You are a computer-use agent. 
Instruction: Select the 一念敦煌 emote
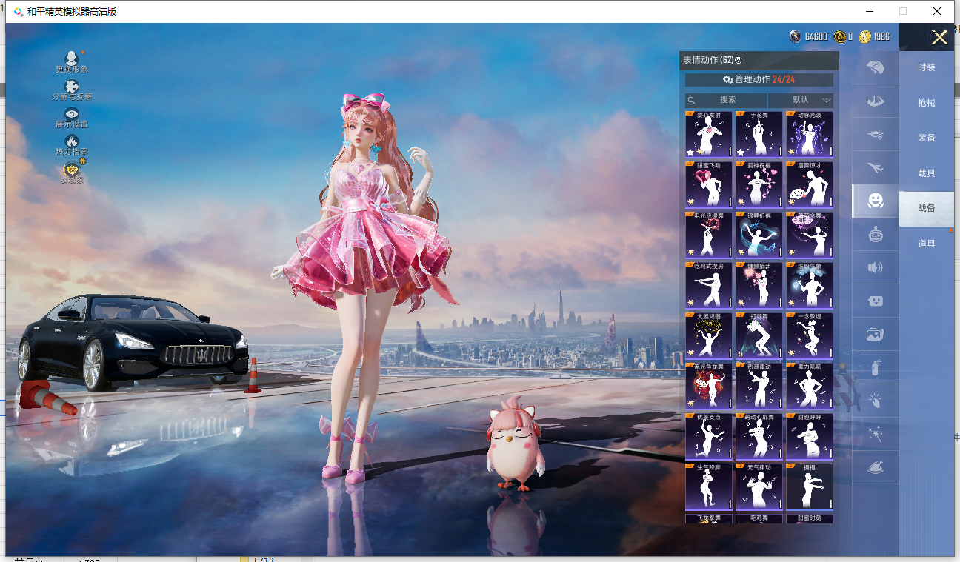[x=810, y=335]
